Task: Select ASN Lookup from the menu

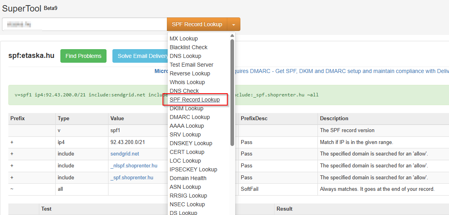Action: [x=185, y=187]
